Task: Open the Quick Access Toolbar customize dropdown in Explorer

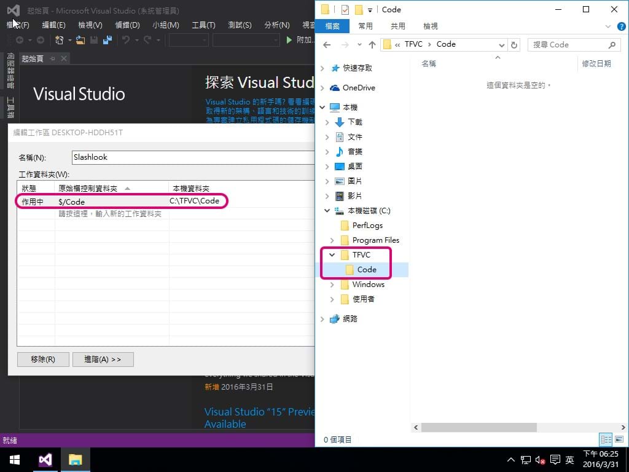Action: point(370,10)
